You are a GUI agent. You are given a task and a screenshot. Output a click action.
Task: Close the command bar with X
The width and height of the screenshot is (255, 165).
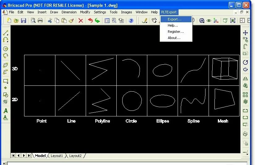(4, 163)
